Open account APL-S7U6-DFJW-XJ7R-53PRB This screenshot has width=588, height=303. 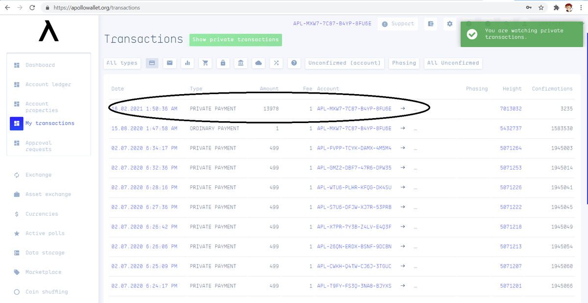[x=354, y=207]
